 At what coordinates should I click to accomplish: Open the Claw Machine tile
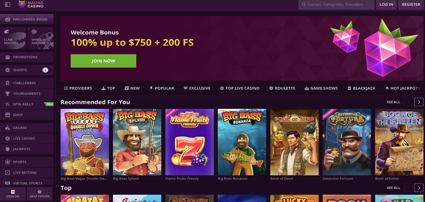tap(13, 38)
